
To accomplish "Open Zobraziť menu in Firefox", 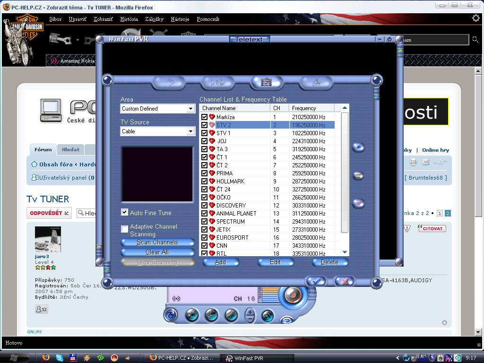I will 103,19.
